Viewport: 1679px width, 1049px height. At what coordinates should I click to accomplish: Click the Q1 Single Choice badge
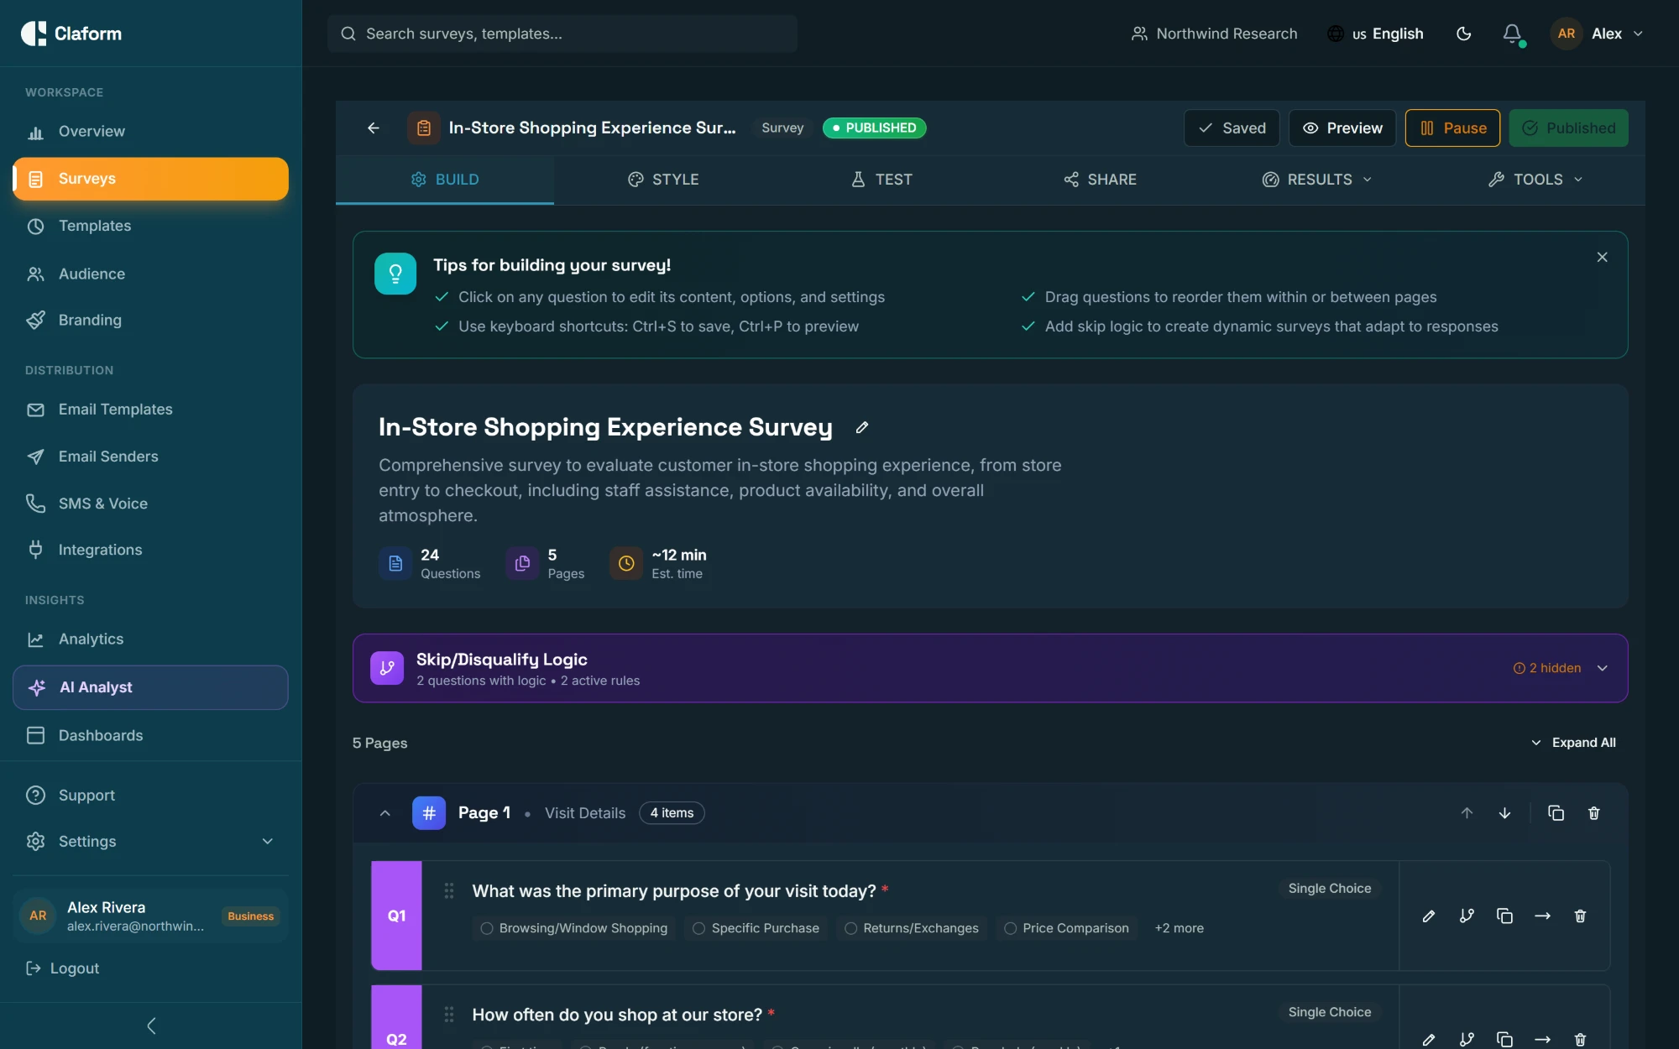(1330, 889)
